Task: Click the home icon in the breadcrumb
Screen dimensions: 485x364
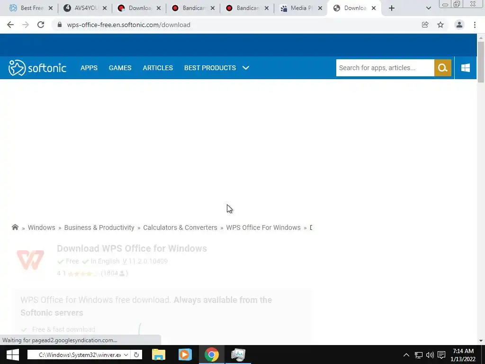Action: point(15,227)
